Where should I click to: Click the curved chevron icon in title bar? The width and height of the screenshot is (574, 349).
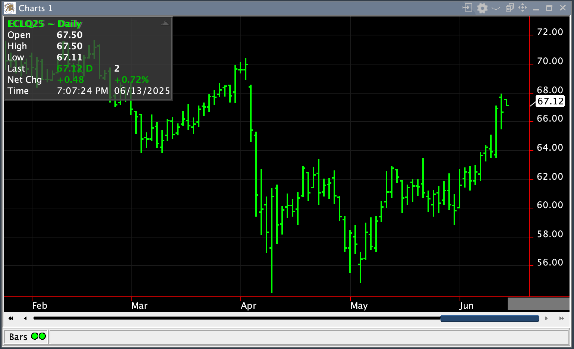(x=496, y=8)
